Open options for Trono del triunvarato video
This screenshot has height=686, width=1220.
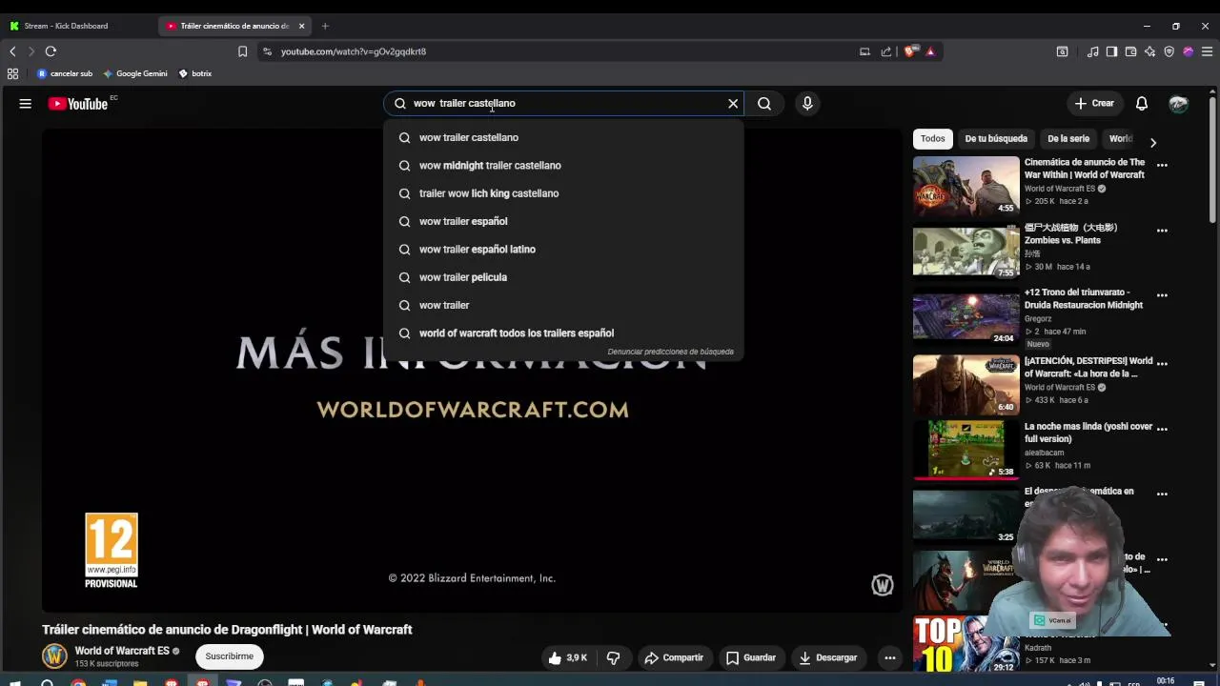coord(1162,295)
